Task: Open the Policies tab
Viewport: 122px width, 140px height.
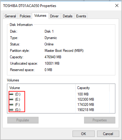Action: (x=25, y=16)
